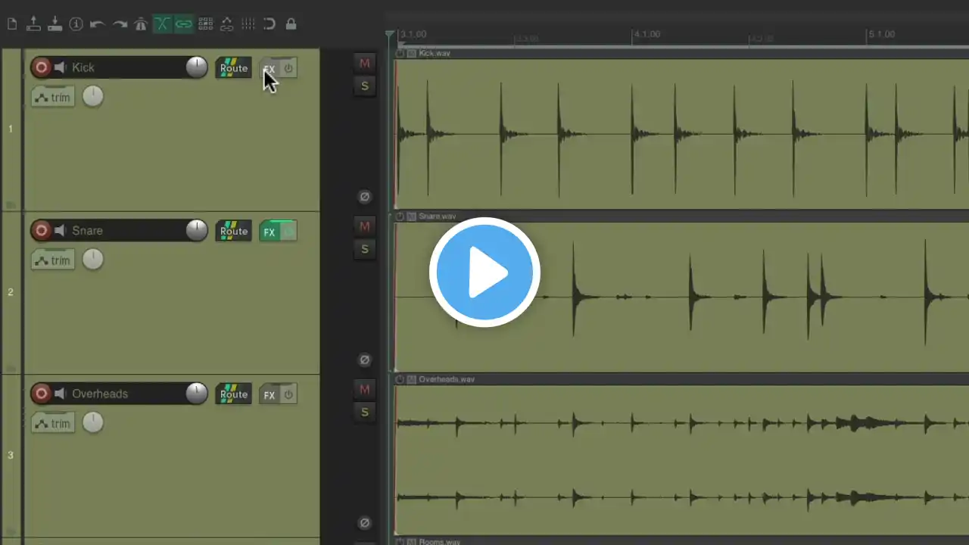
Task: Mute the Kick track with M button
Action: pyautogui.click(x=364, y=63)
